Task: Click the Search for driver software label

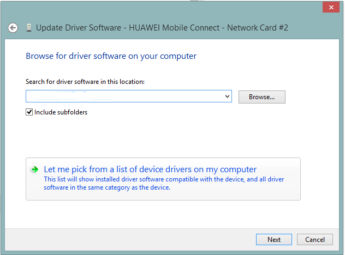Action: click(x=85, y=82)
